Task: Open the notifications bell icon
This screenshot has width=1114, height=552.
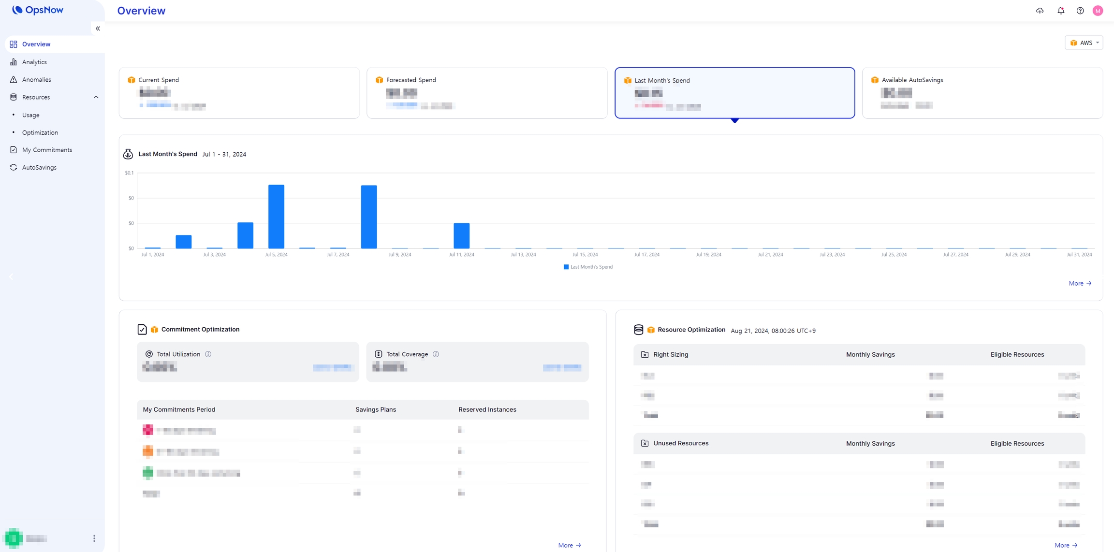Action: 1061,11
